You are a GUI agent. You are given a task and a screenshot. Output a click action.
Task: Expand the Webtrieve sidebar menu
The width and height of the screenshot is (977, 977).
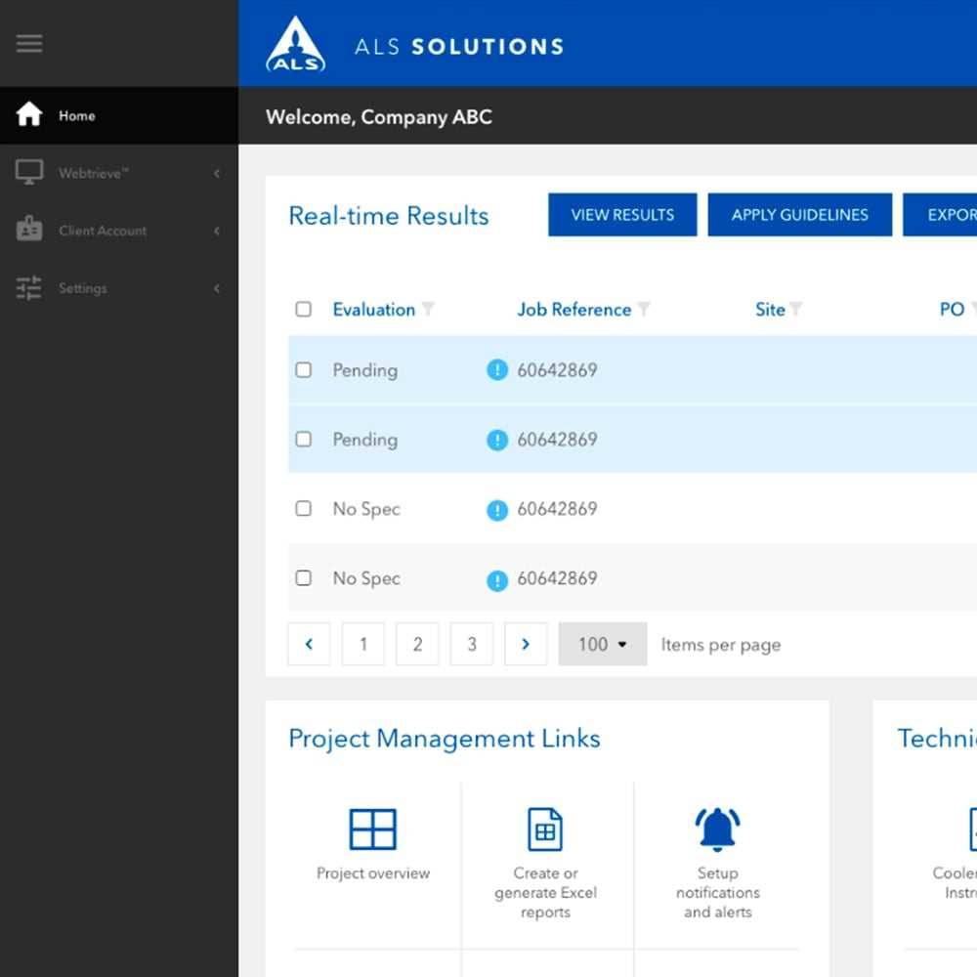pos(118,174)
